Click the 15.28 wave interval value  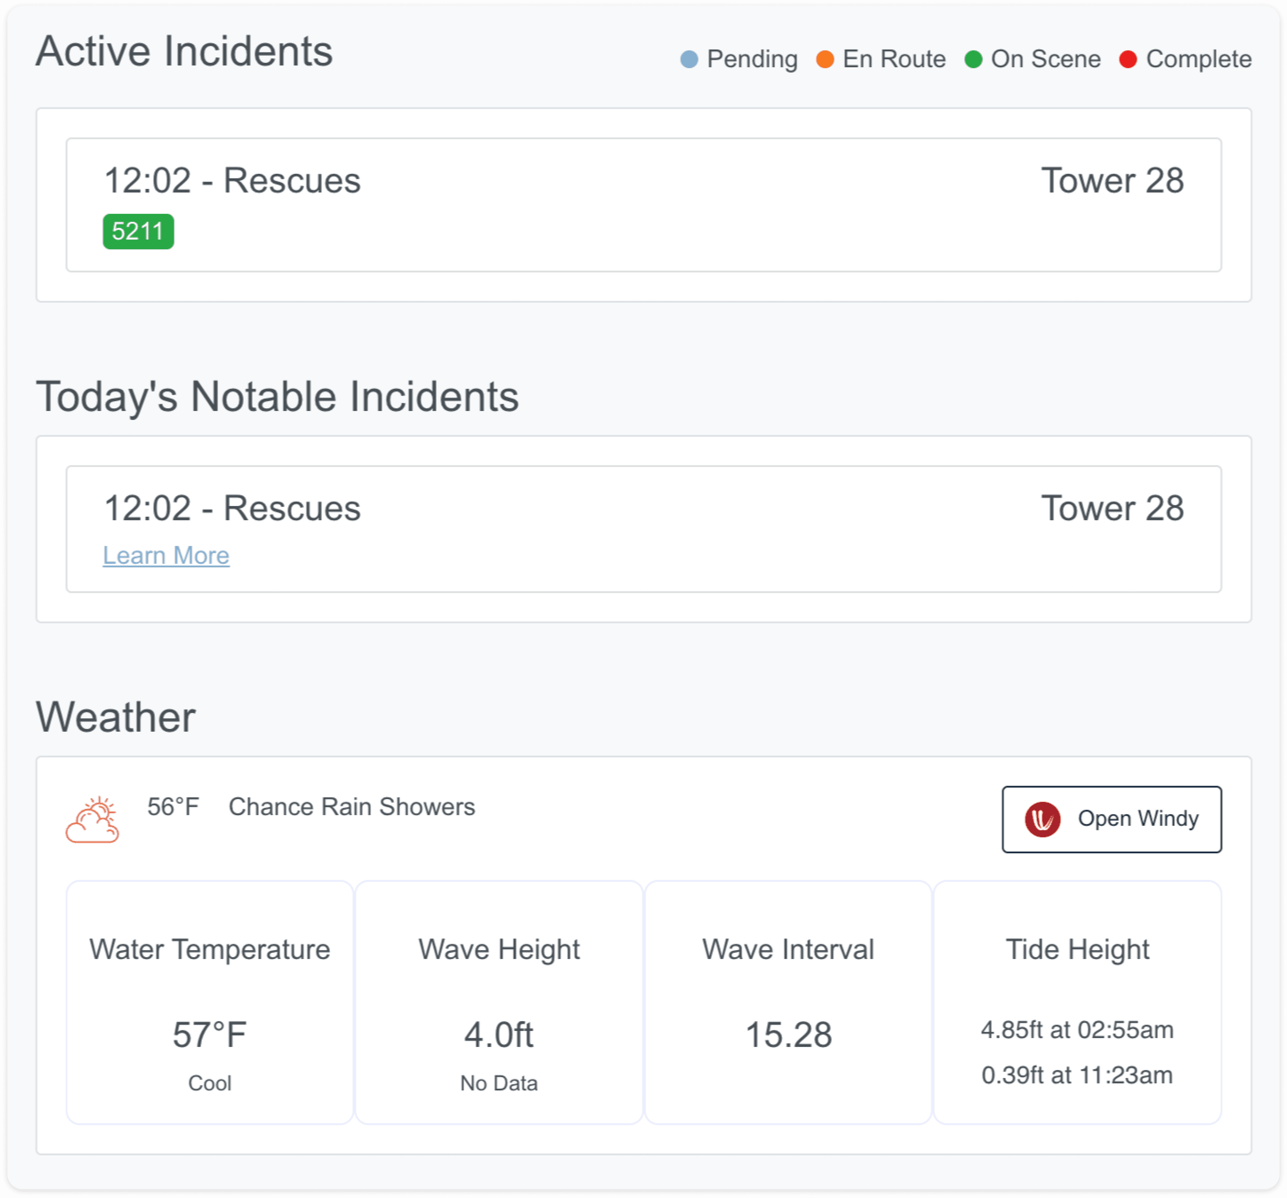(x=789, y=1034)
